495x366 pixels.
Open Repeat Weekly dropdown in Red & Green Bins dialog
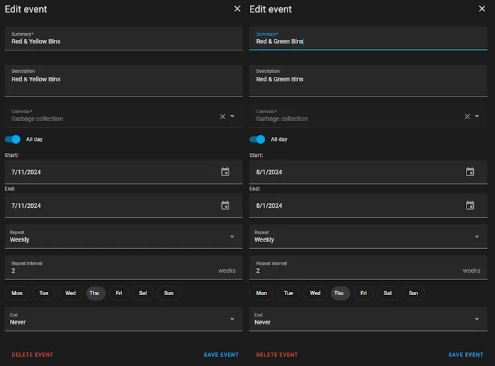click(368, 236)
